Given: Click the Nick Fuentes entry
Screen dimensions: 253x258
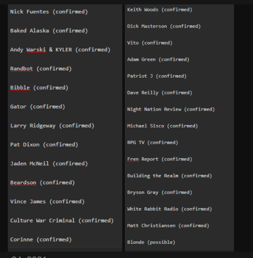Looking at the screenshot, I should [x=49, y=12].
